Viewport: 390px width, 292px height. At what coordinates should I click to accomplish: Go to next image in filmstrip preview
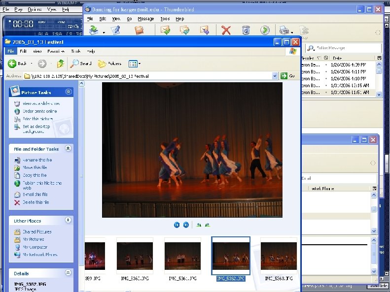tap(186, 225)
